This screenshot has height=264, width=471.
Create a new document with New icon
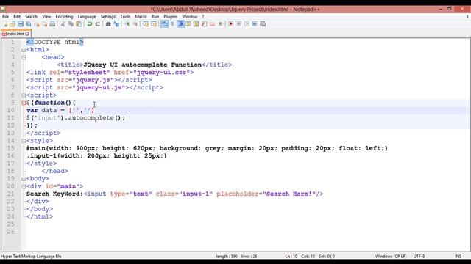5,24
